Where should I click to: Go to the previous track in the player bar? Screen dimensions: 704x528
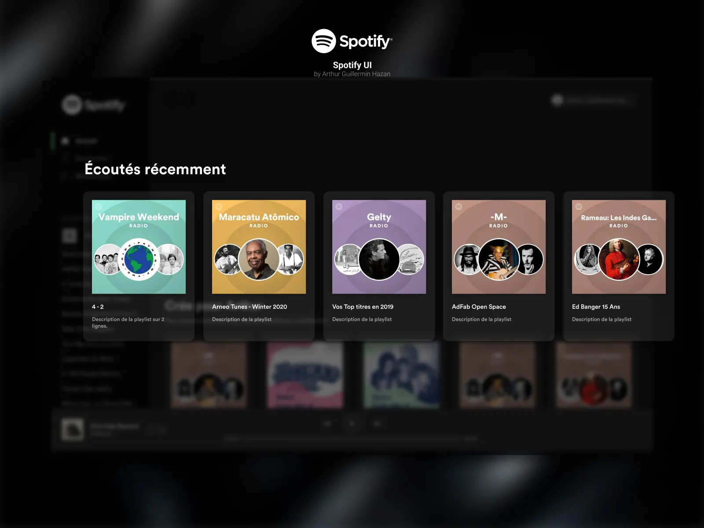(x=328, y=423)
